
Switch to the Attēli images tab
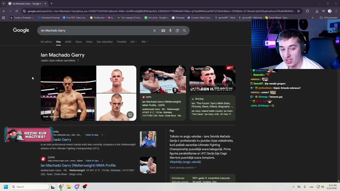coord(68,42)
